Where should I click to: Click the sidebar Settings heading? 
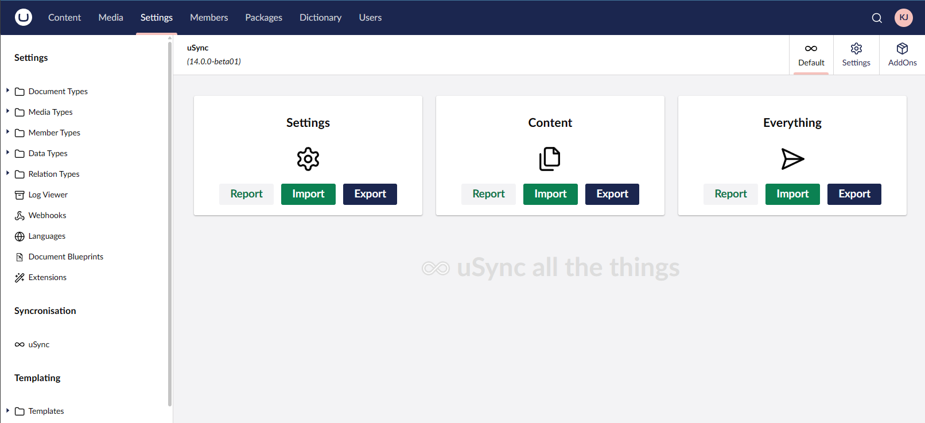(x=31, y=57)
